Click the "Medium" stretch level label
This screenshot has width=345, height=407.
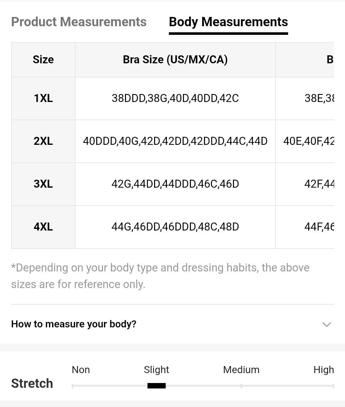pyautogui.click(x=241, y=370)
